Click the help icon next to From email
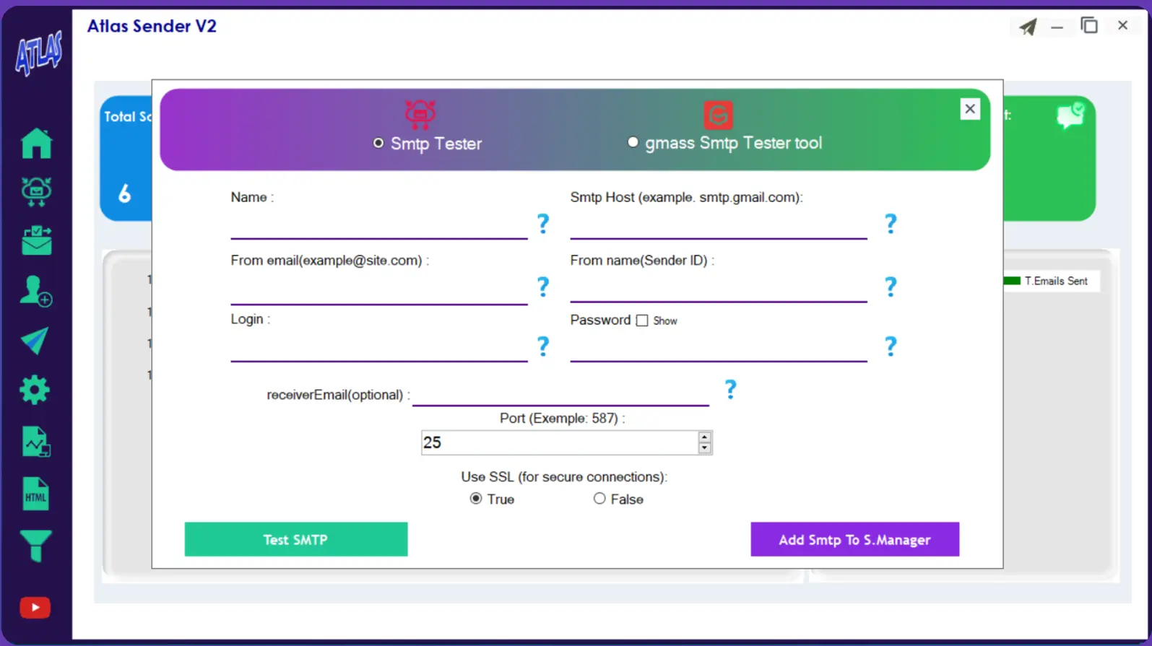The height and width of the screenshot is (646, 1152). click(x=543, y=287)
